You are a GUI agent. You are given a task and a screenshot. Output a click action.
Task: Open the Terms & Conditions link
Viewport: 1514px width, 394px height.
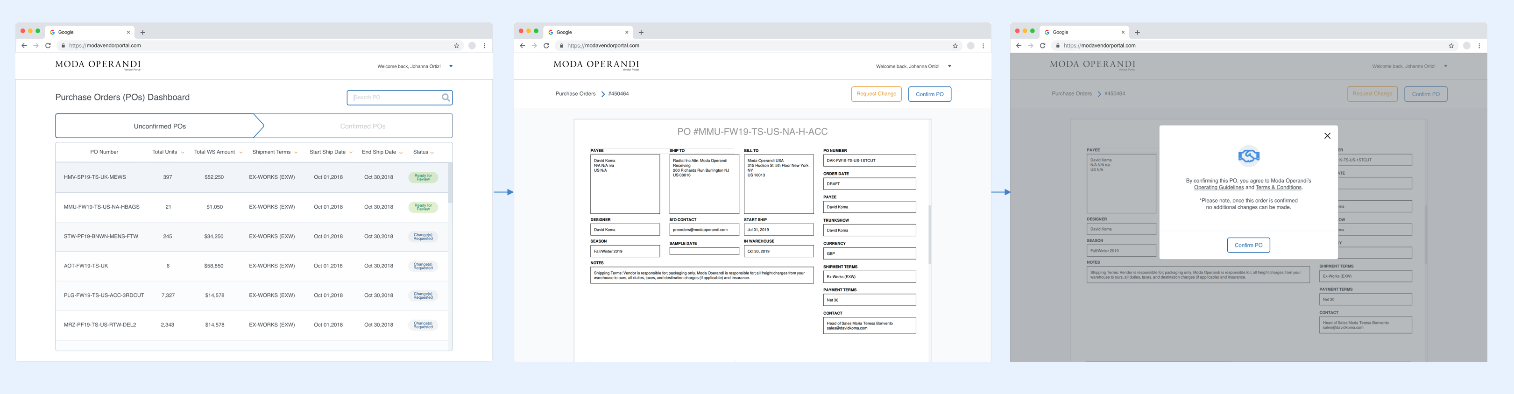[1278, 188]
